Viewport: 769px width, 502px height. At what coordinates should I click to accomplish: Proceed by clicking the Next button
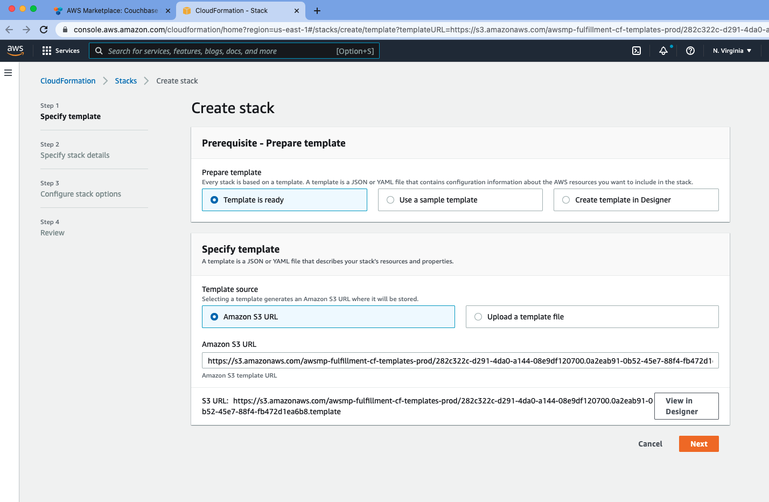pyautogui.click(x=698, y=443)
